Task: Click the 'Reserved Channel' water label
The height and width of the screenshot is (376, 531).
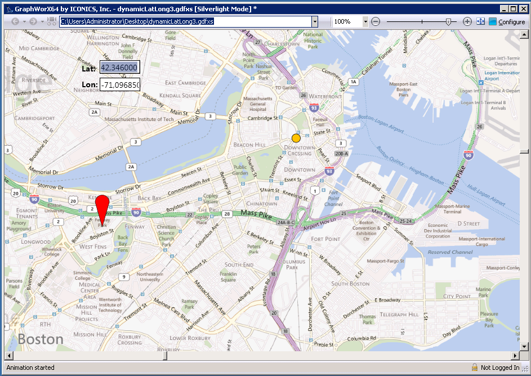Action: pos(450,252)
